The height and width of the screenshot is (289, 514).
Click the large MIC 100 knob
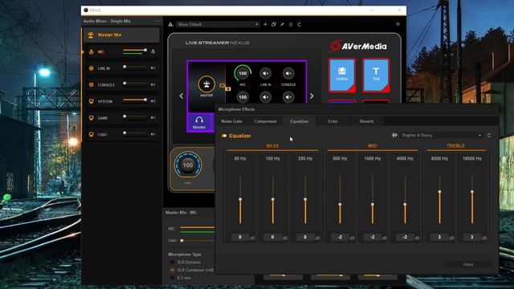188,165
